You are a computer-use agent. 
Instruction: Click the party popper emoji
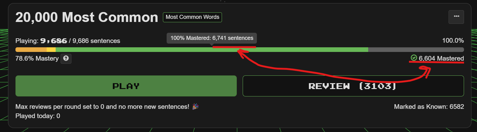(195, 107)
